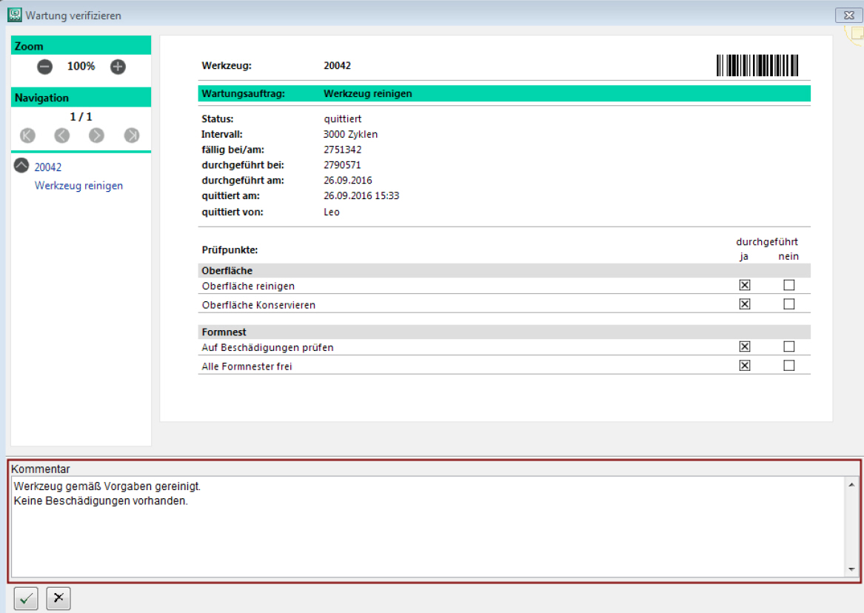
Task: Jump to last page in Navigation
Action: 132,135
